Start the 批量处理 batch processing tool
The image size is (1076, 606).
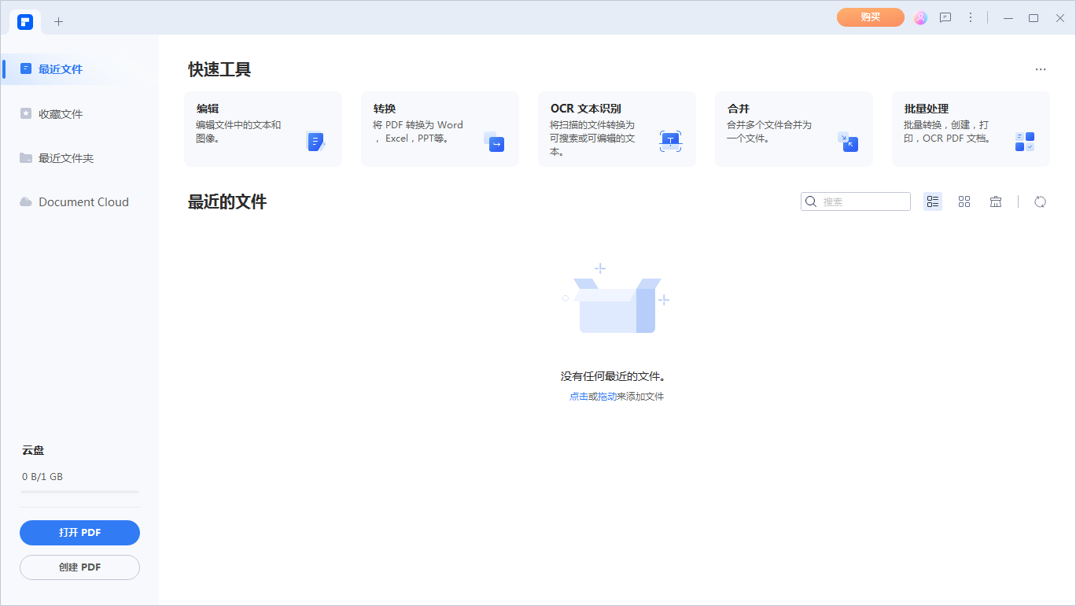(970, 128)
